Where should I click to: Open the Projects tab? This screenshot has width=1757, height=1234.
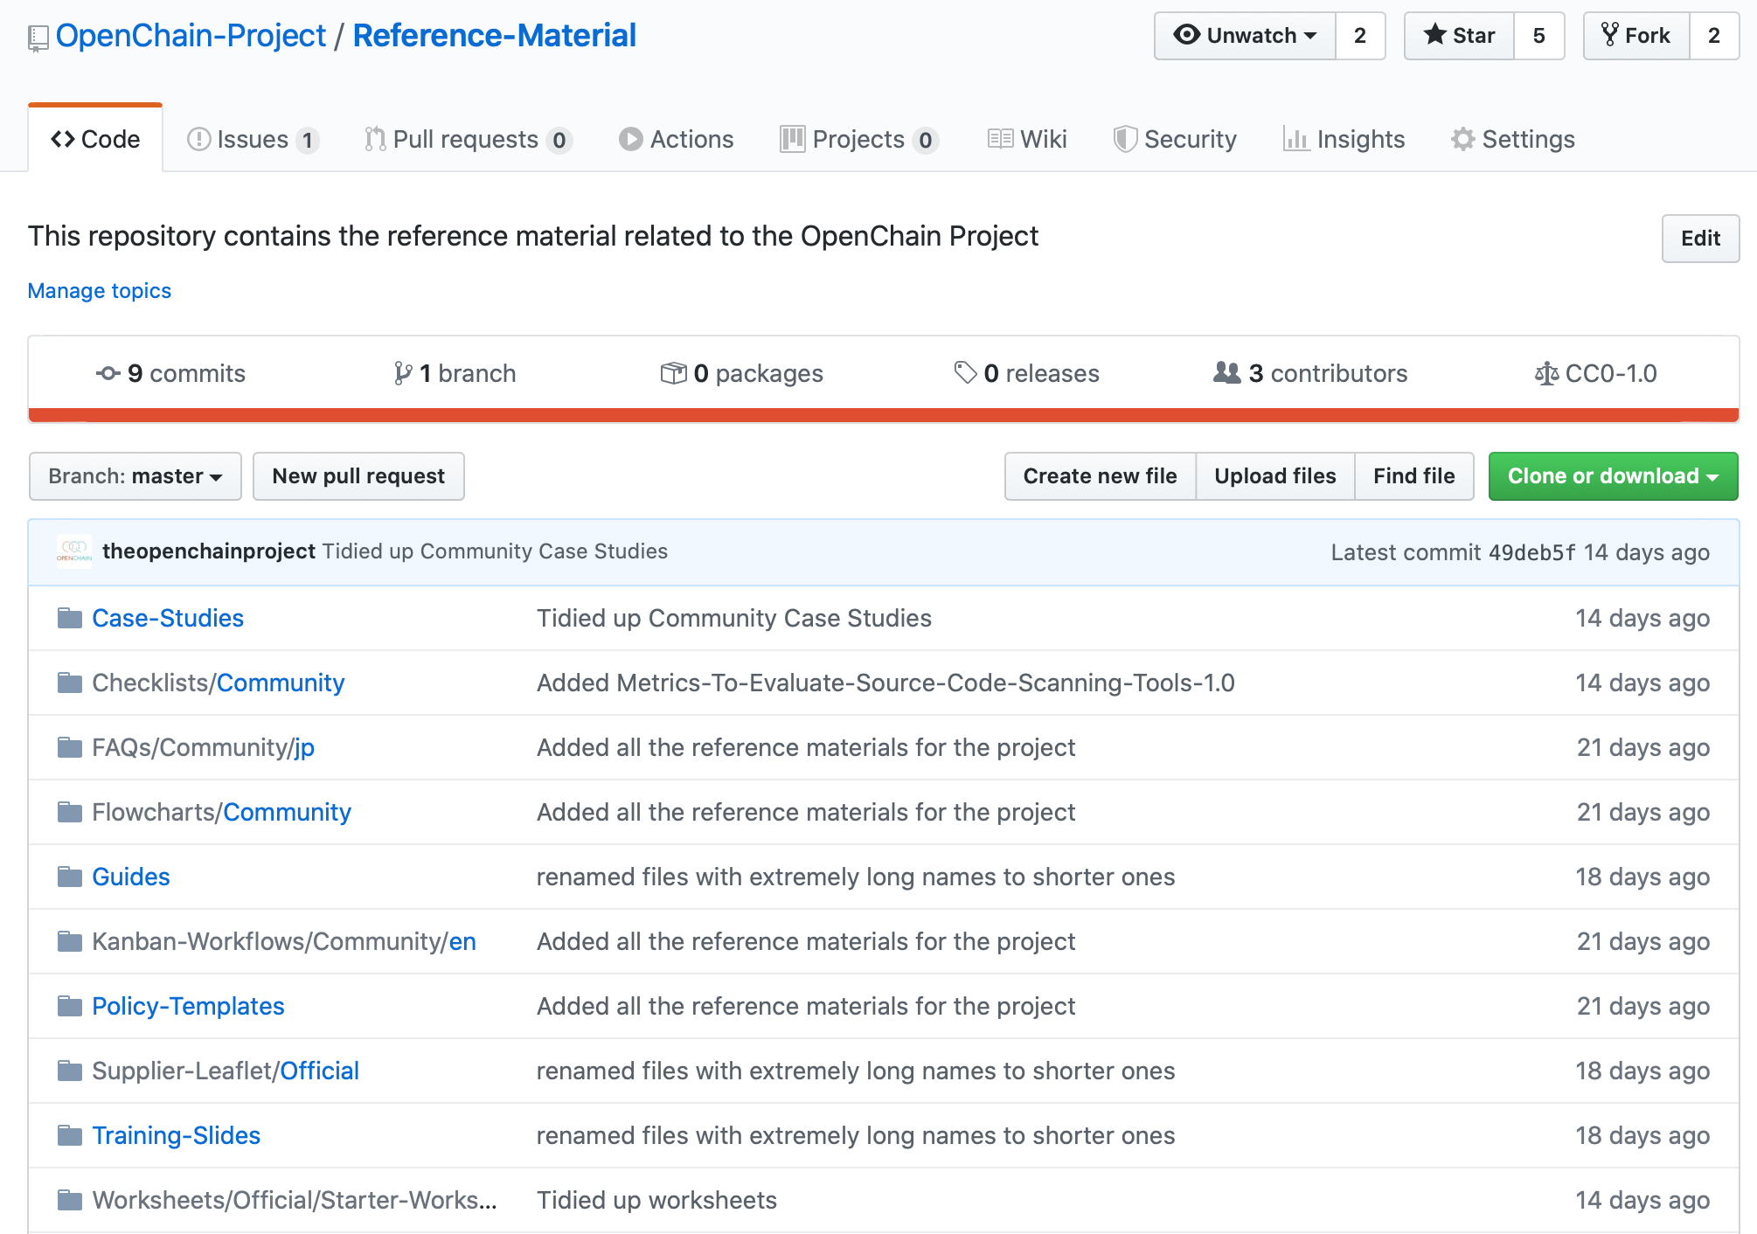click(x=859, y=139)
